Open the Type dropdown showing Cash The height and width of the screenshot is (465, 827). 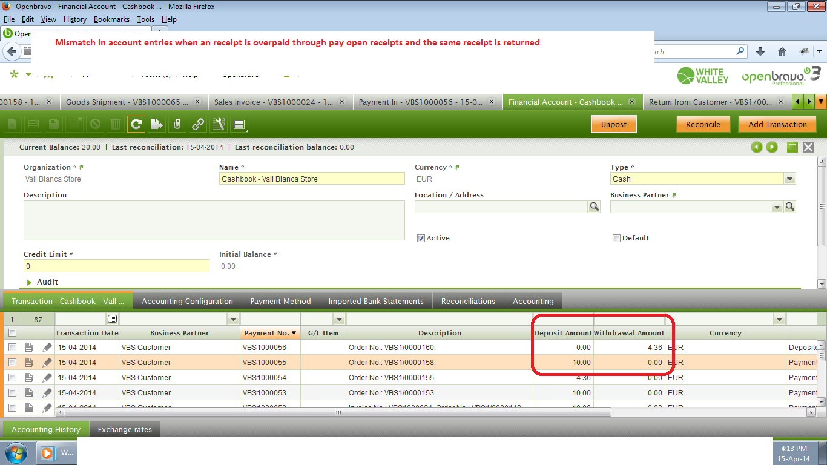coord(789,179)
